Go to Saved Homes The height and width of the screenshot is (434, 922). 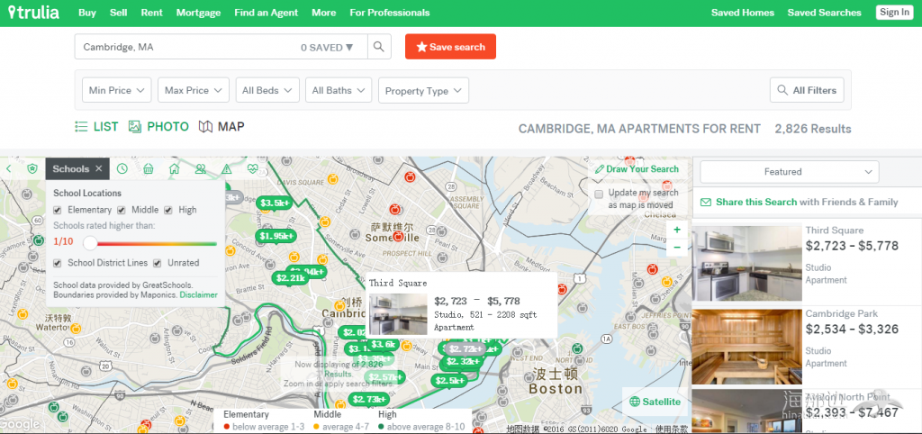pos(743,13)
